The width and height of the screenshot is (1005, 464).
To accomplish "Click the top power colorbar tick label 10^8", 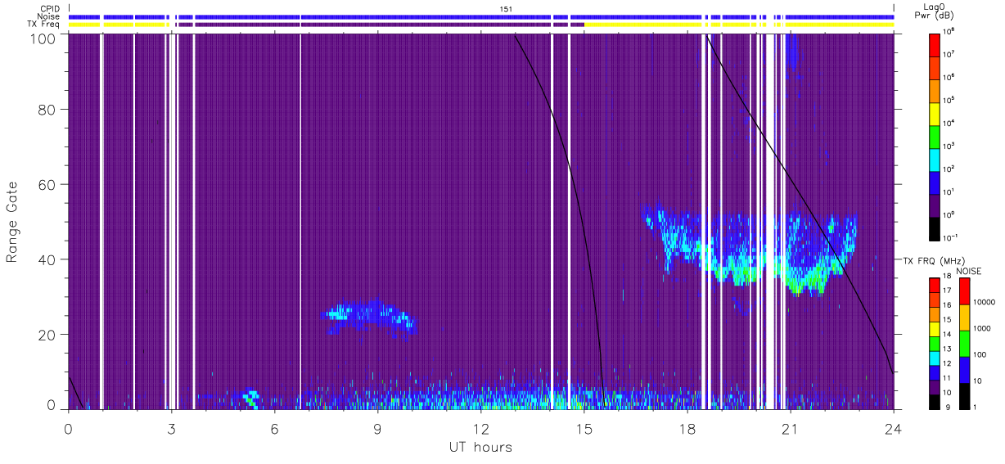I will (x=949, y=31).
